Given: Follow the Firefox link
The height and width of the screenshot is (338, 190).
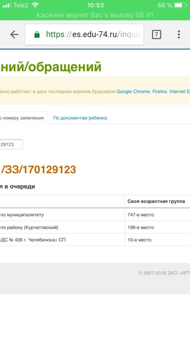Looking at the screenshot, I should pos(160,91).
